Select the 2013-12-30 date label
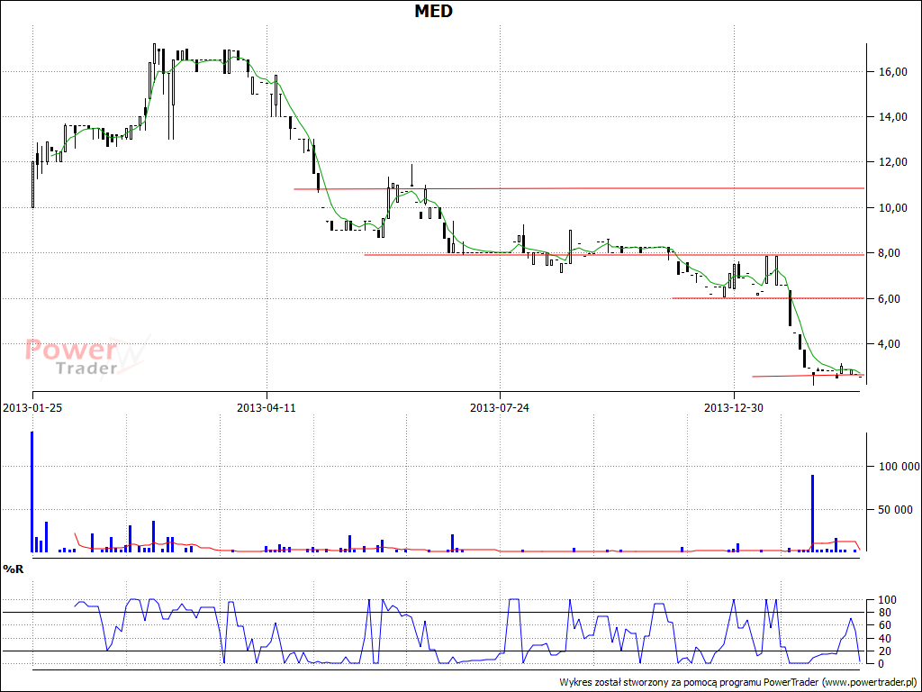Screen dimensions: 922x692 point(733,407)
